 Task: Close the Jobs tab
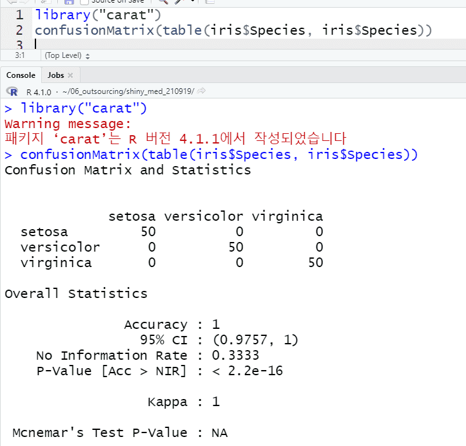tap(70, 75)
